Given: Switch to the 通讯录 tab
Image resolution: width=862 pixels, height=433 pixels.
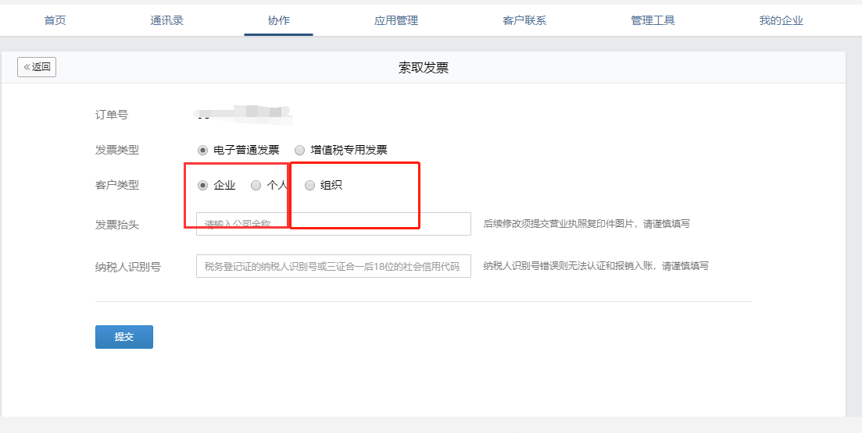Looking at the screenshot, I should 166,20.
